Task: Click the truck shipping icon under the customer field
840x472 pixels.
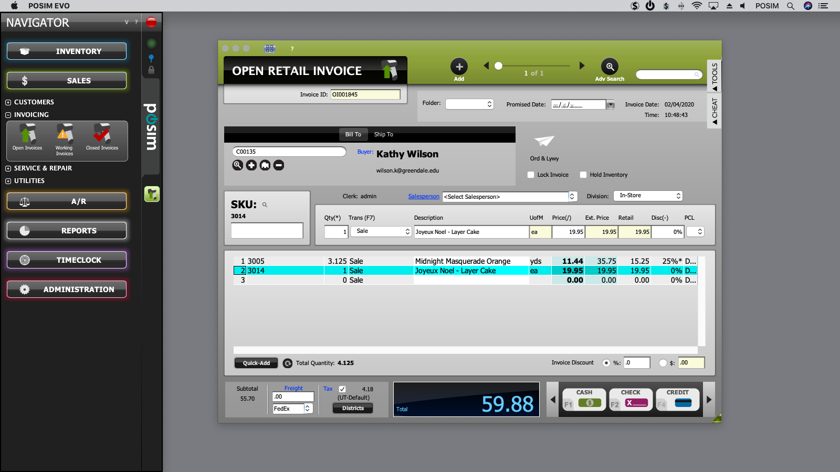Action: pos(265,165)
